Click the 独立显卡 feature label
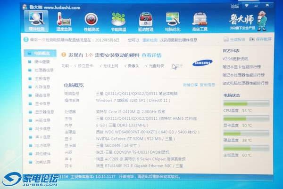The width and height of the screenshot is (283, 189). pyautogui.click(x=85, y=66)
